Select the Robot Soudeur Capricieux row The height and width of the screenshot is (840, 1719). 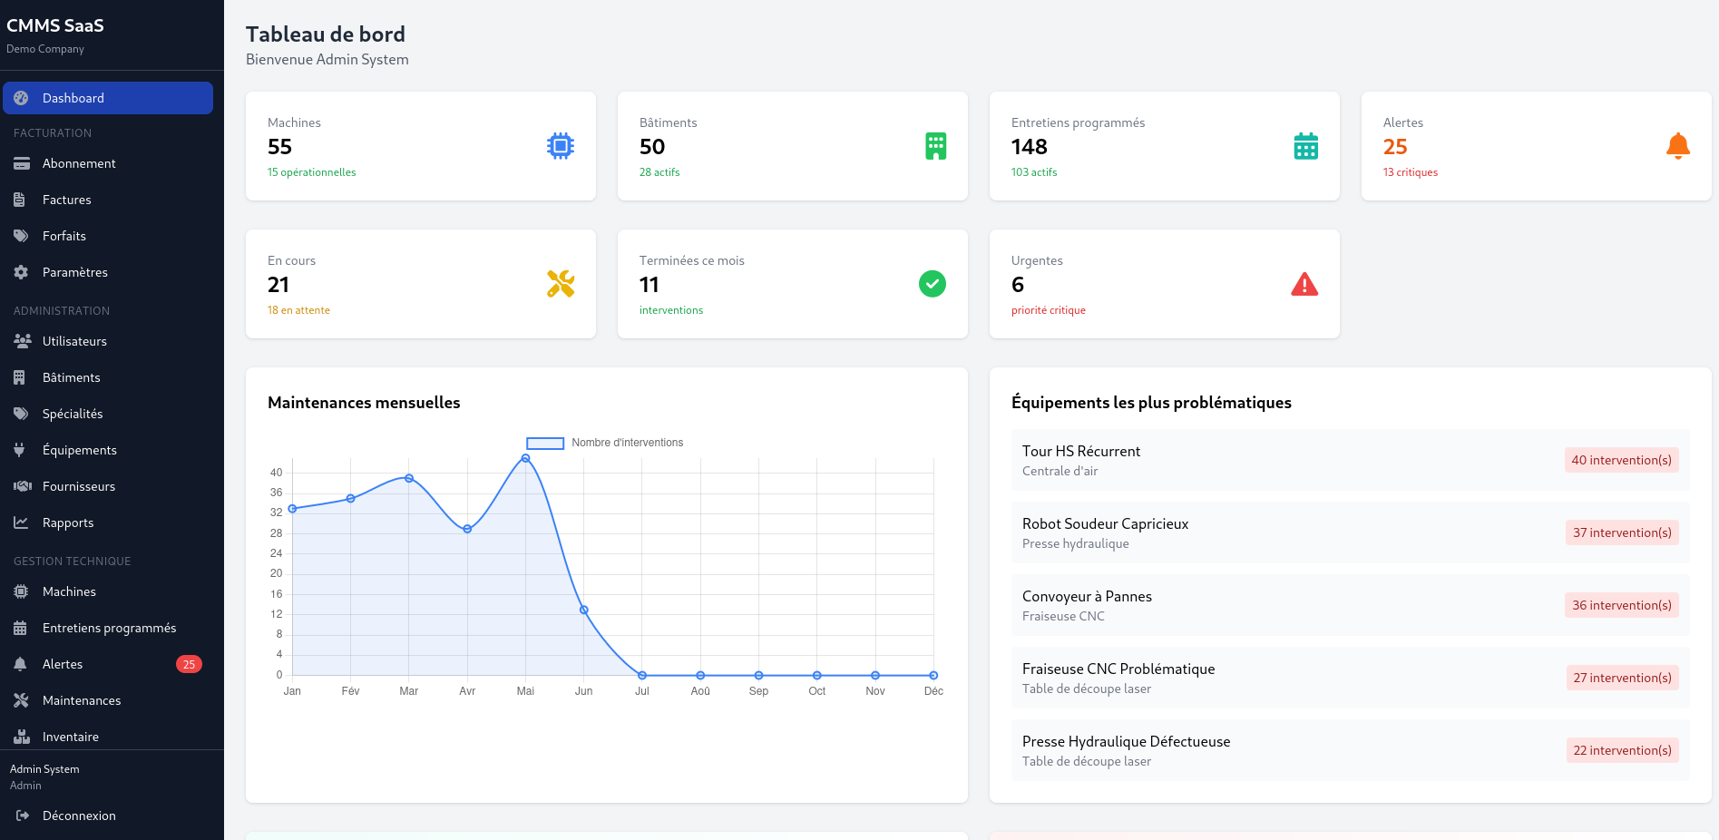[x=1351, y=532]
